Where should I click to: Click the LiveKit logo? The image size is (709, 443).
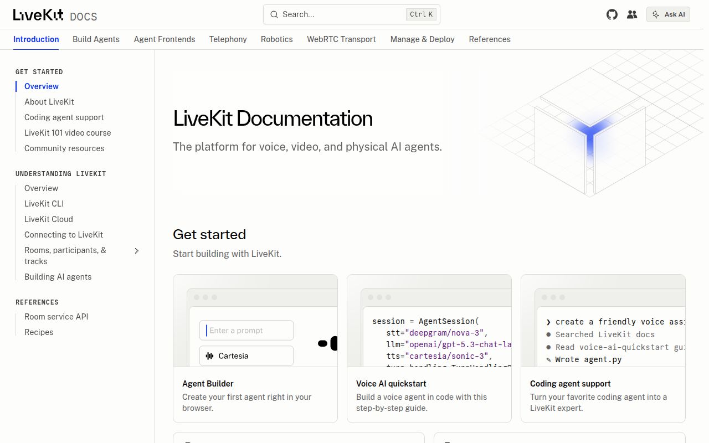coord(38,15)
